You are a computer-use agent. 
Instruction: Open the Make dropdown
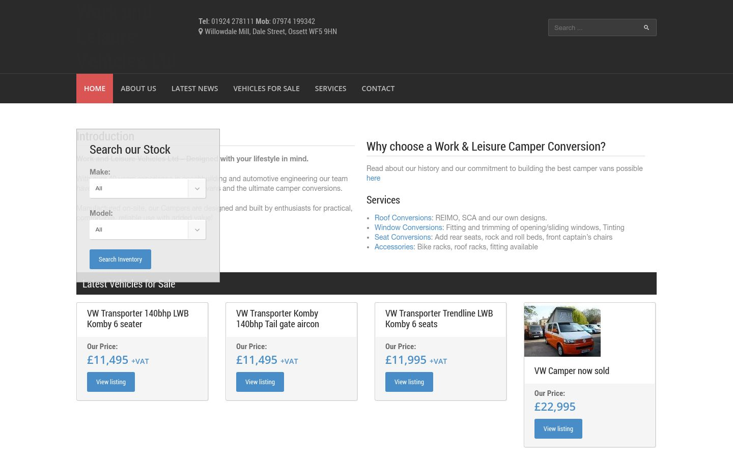[x=148, y=188]
